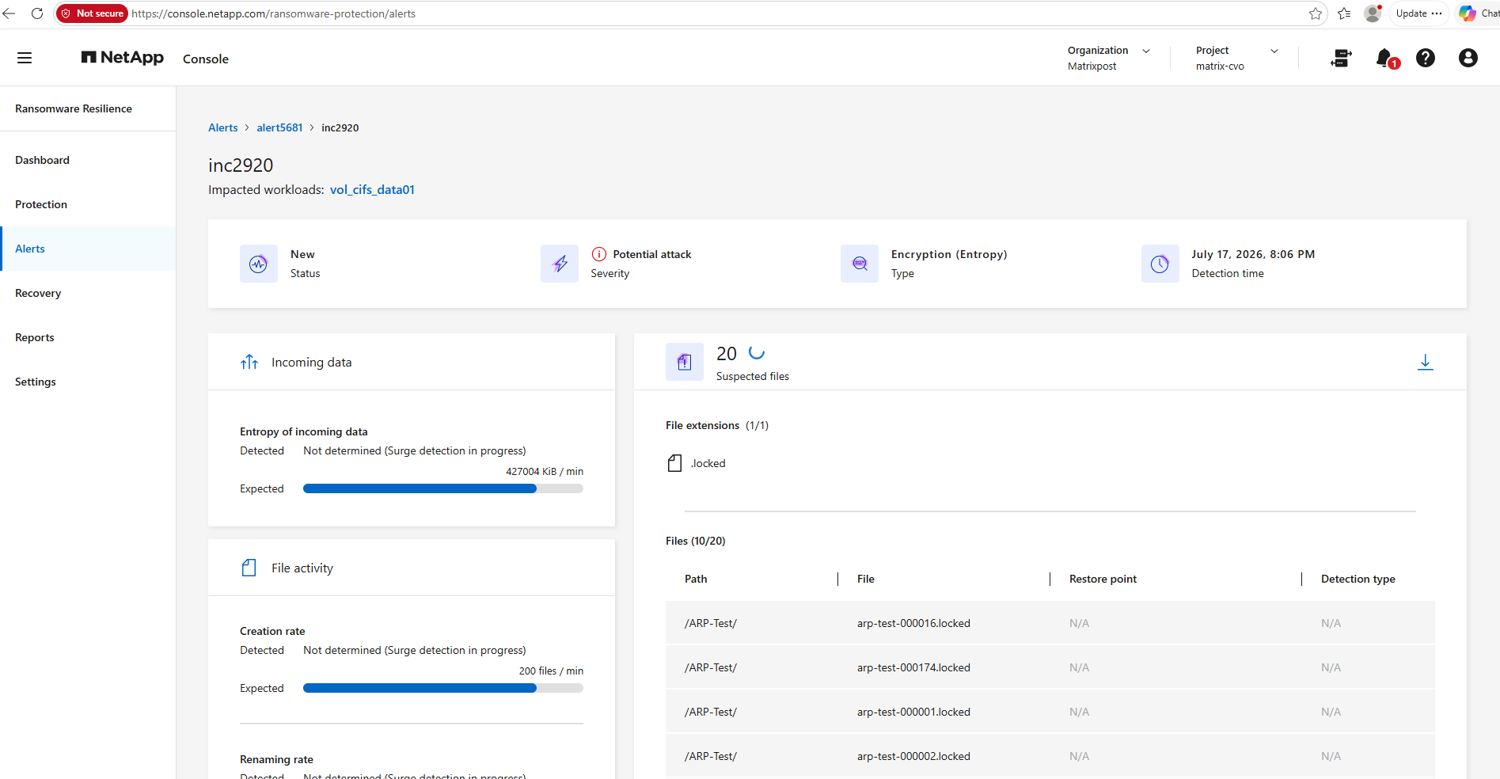Bookmark this page with star icon
The width and height of the screenshot is (1500, 779).
pyautogui.click(x=1316, y=13)
